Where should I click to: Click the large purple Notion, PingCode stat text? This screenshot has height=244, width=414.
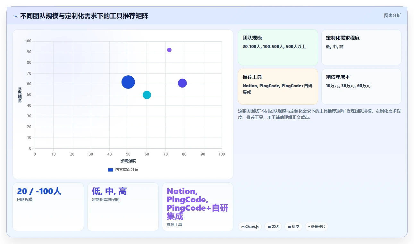(198, 204)
